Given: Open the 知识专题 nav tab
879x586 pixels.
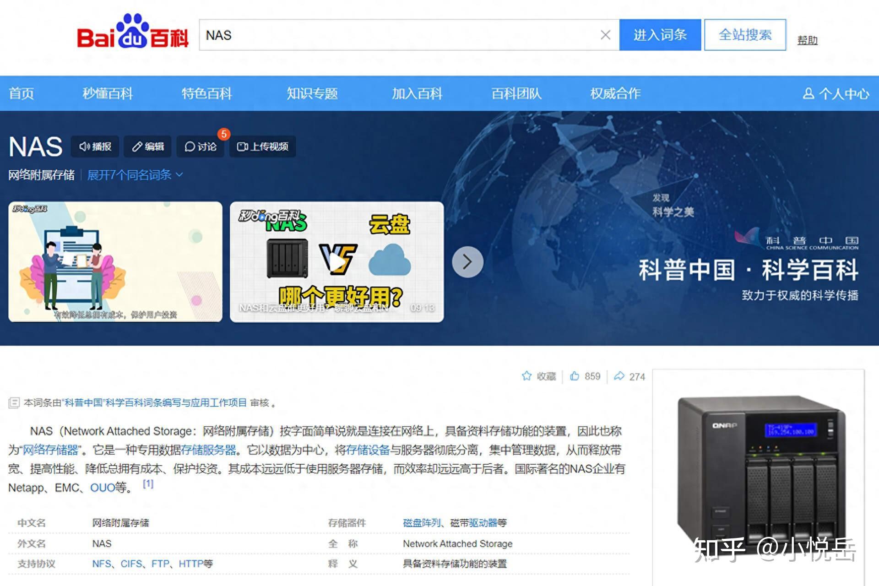Looking at the screenshot, I should click(x=312, y=93).
